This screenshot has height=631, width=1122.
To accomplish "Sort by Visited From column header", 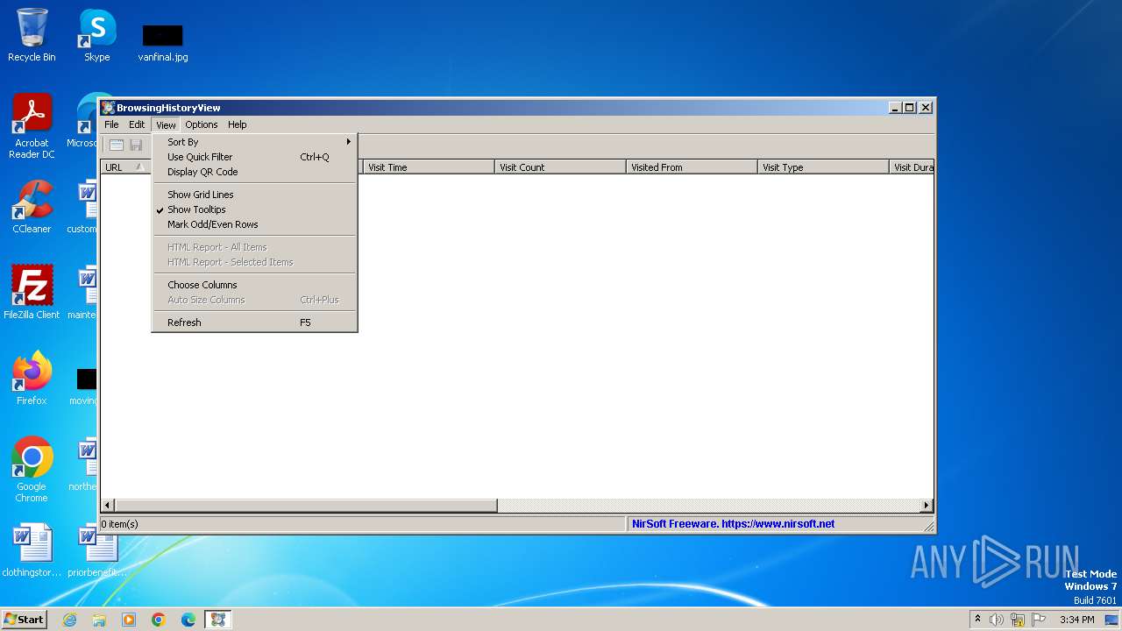I will point(692,167).
